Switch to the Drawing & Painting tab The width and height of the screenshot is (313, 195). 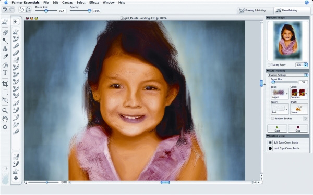255,10
